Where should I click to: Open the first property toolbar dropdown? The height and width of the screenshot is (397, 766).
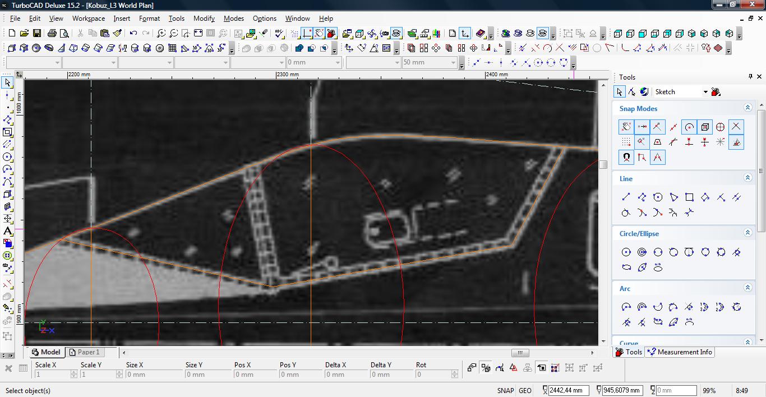(57, 62)
